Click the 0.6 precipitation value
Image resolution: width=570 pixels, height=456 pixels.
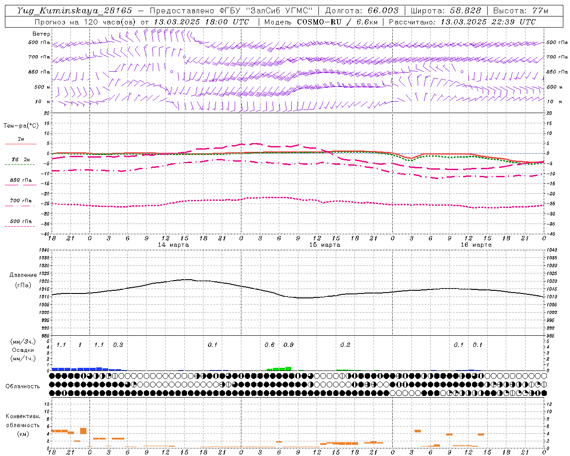[x=269, y=345]
